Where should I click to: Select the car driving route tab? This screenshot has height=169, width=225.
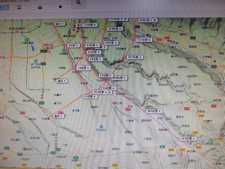40,7
